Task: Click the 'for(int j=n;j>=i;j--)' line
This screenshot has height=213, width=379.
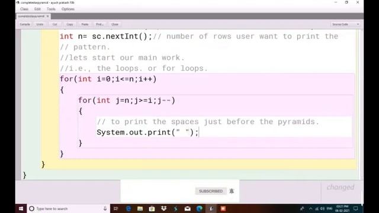Action: [x=127, y=101]
